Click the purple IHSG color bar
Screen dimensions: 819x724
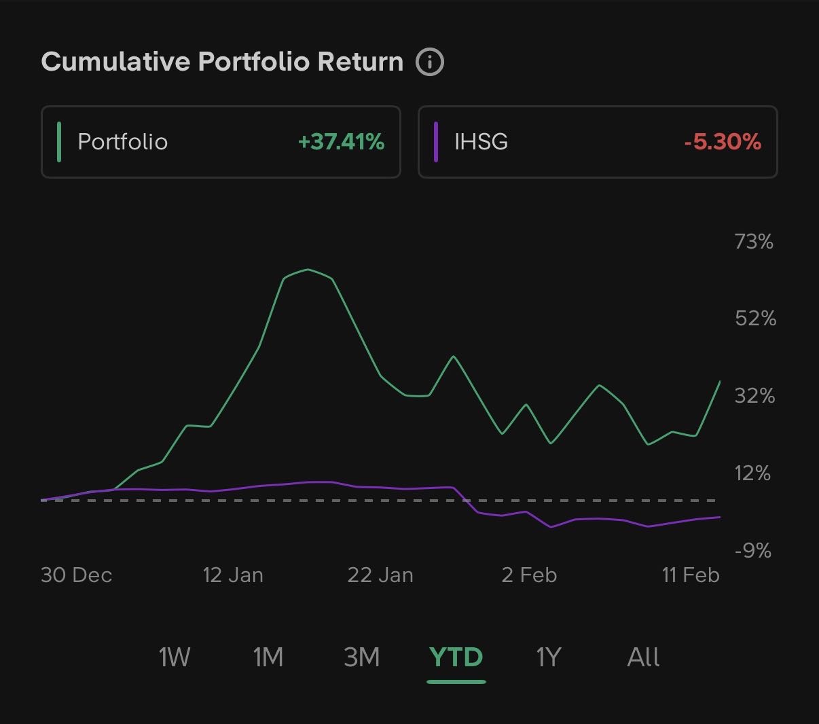tap(436, 142)
